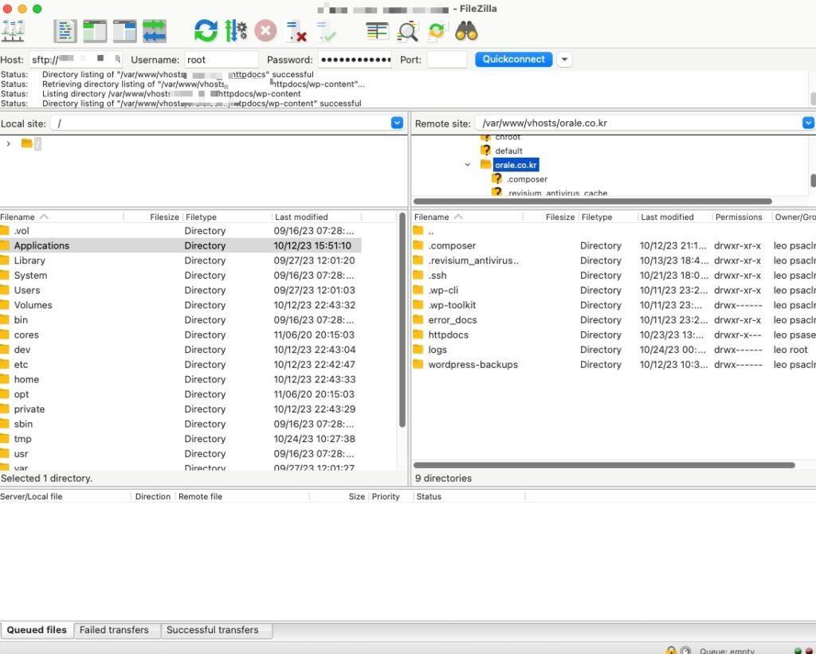Click the local file list vertical scrollbar
Image resolution: width=816 pixels, height=654 pixels.
(402, 320)
